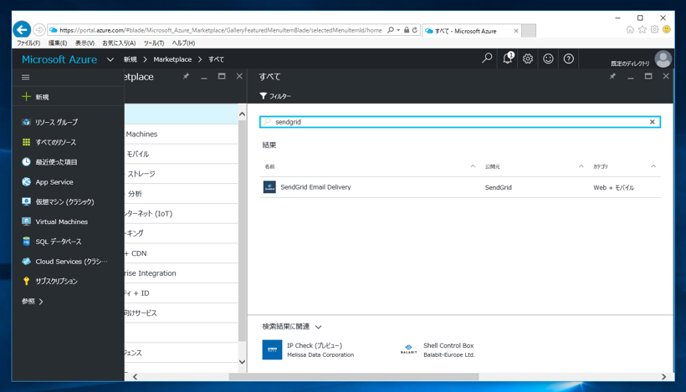Clear the sendgrid search text
This screenshot has width=686, height=392.
tap(653, 122)
